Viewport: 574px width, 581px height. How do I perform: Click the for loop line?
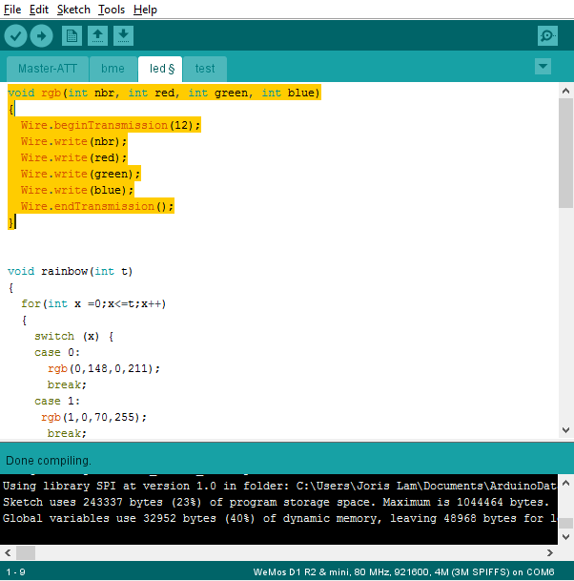93,303
